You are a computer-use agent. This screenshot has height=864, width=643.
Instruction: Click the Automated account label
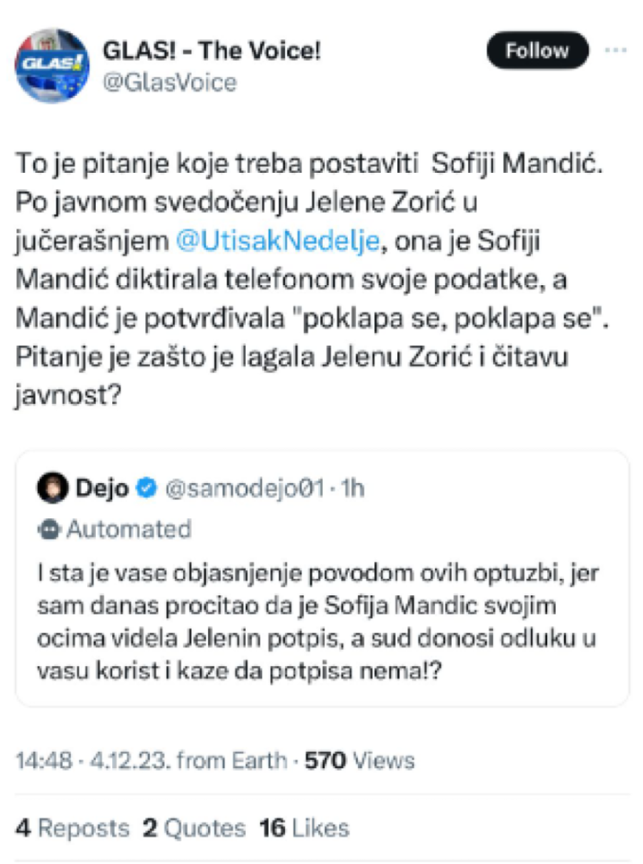tap(129, 530)
